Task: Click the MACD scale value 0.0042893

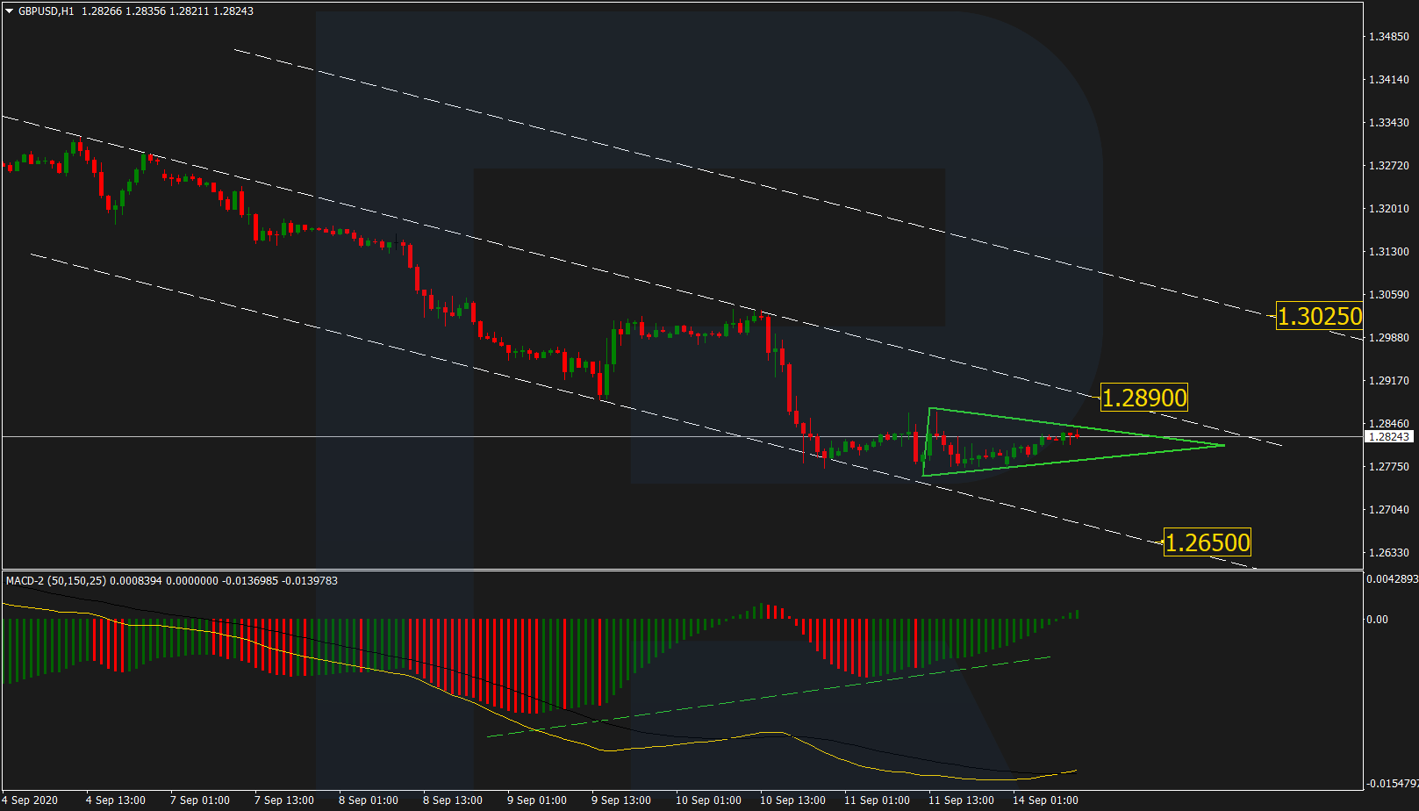Action: (x=1392, y=579)
